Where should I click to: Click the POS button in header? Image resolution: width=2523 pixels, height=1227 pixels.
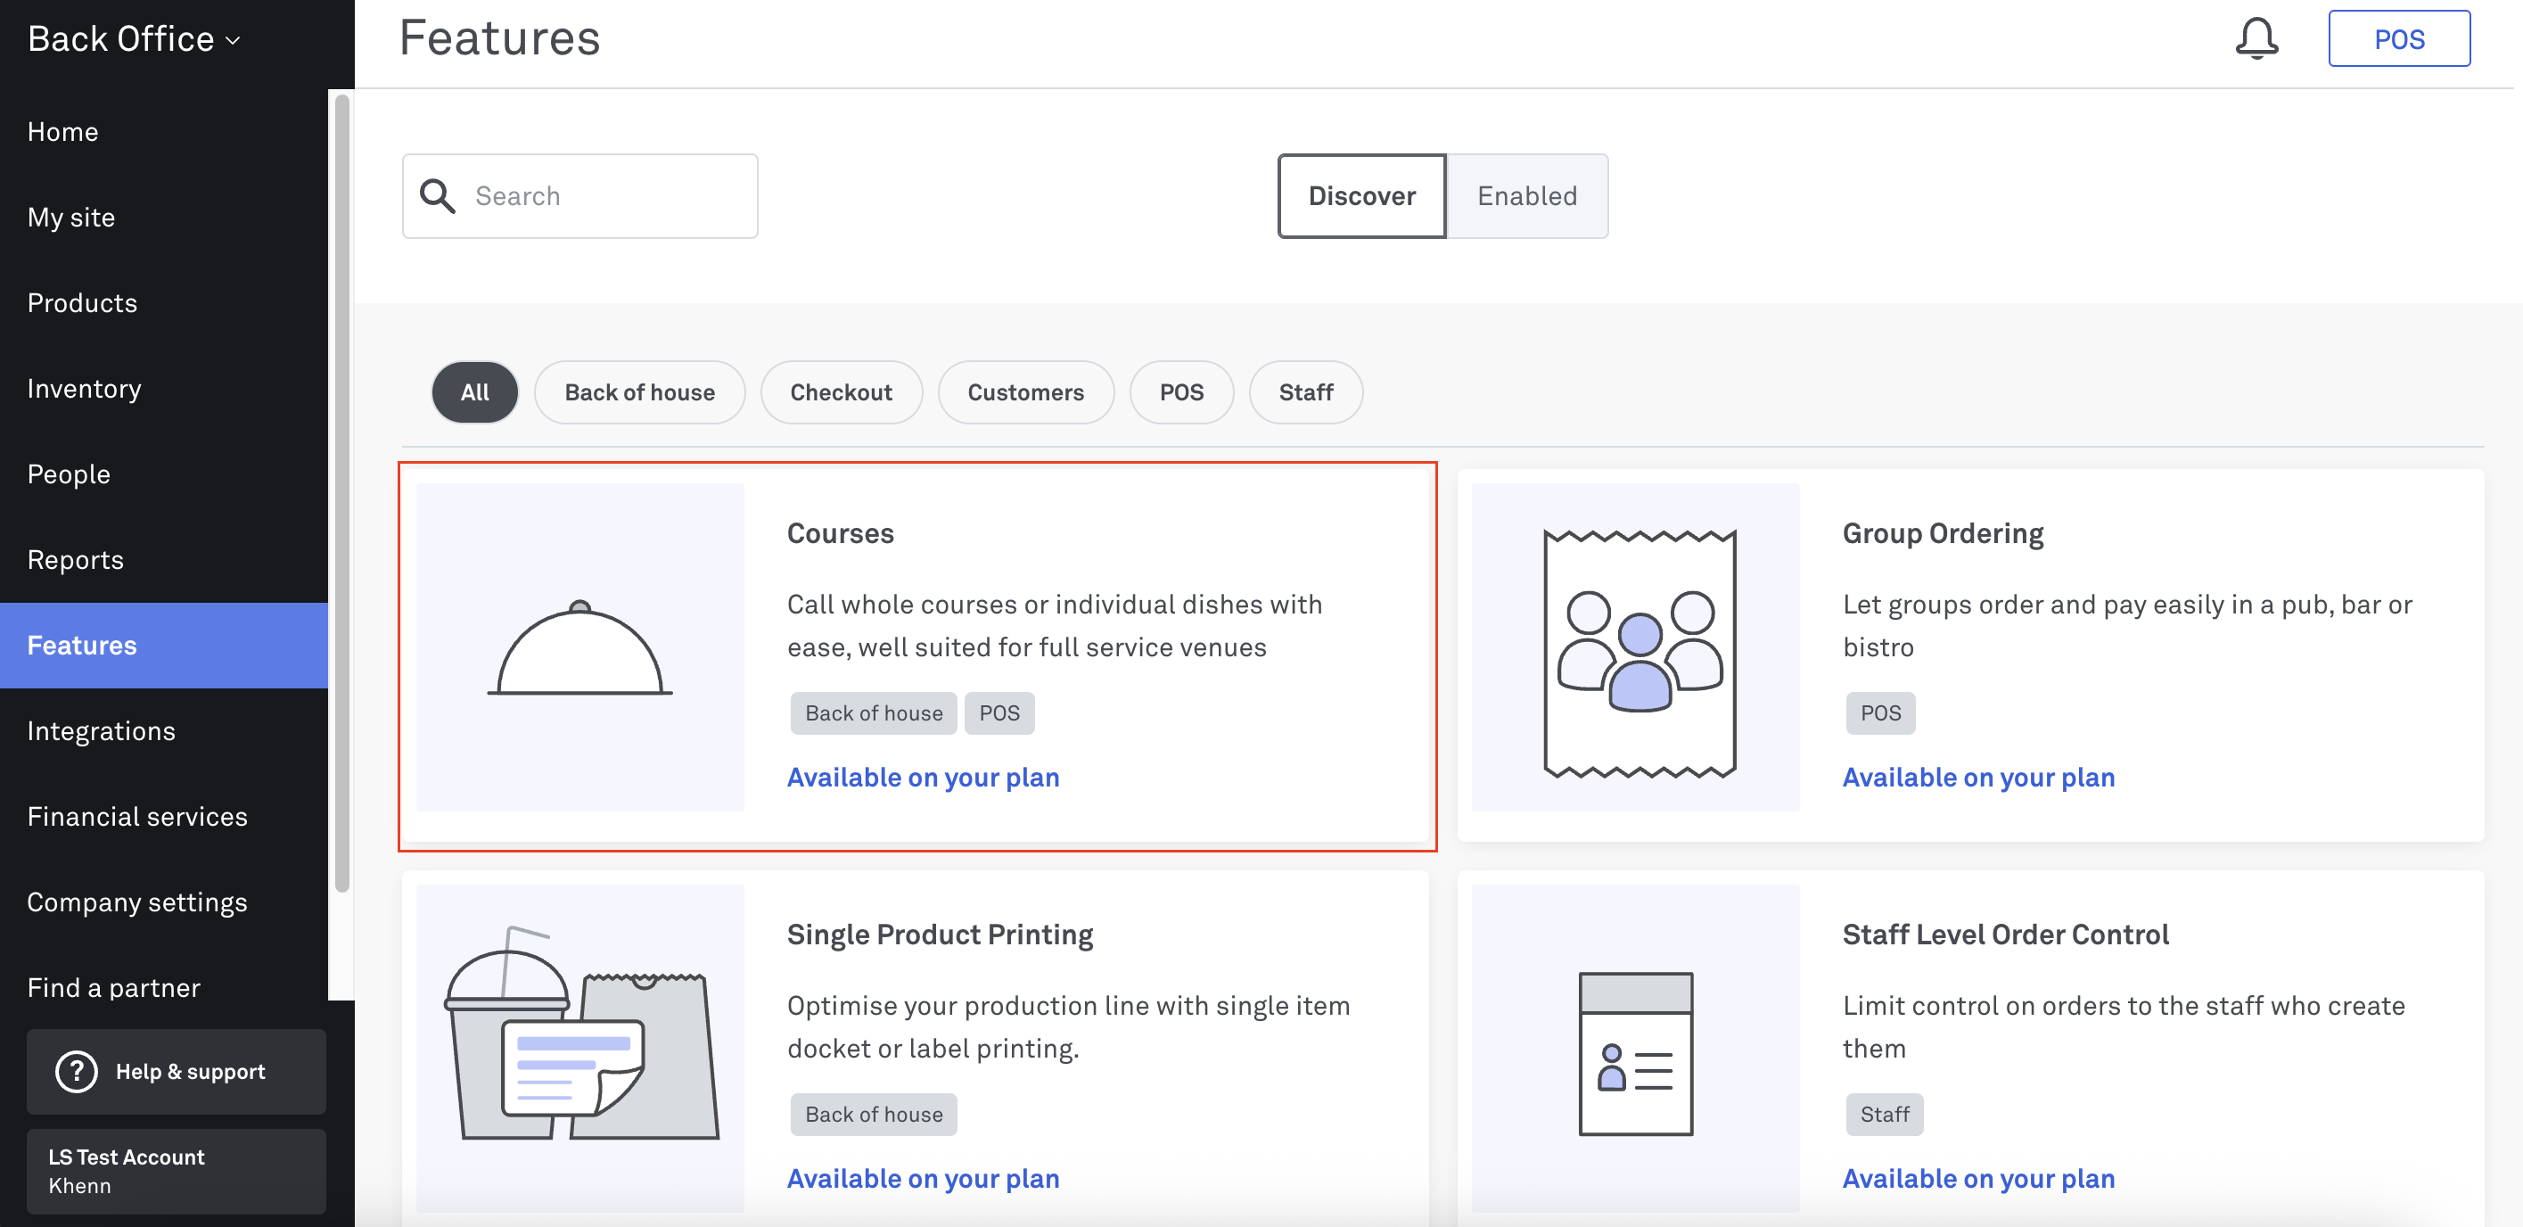point(2398,39)
